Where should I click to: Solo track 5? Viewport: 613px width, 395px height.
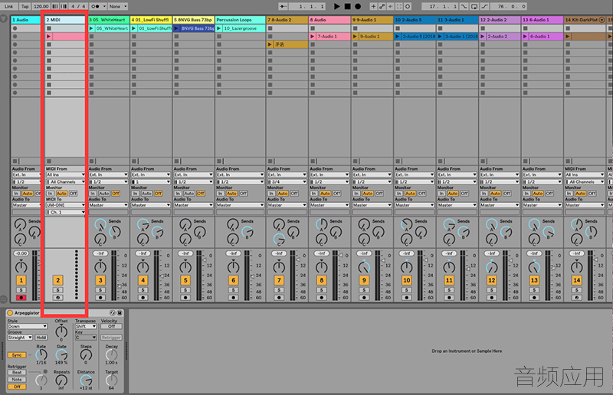click(x=185, y=290)
